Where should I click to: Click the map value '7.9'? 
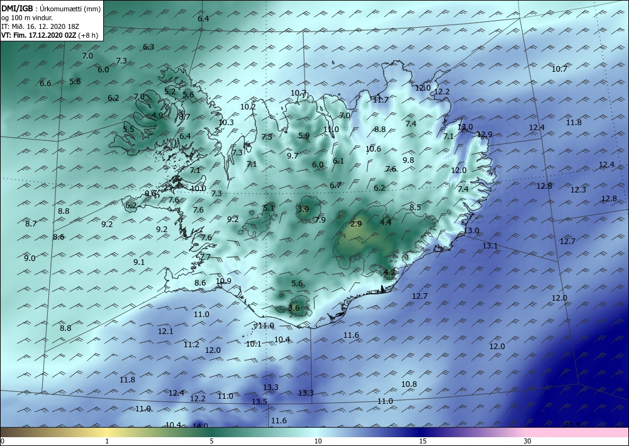tap(320, 220)
